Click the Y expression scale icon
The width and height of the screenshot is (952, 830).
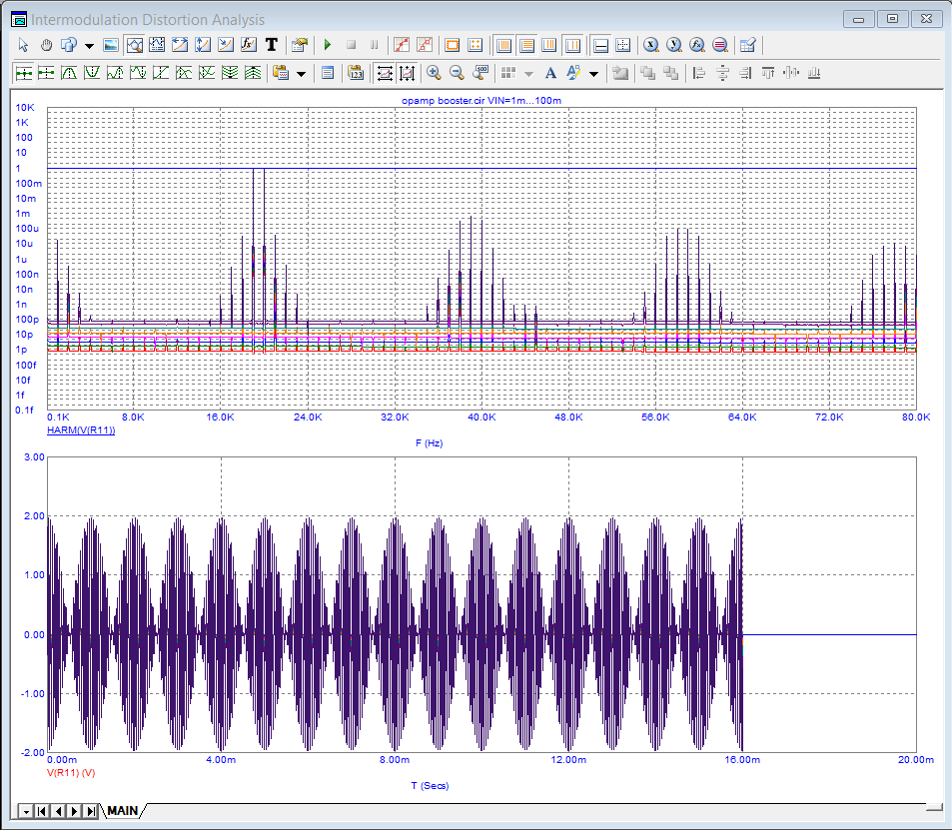pyautogui.click(x=674, y=45)
